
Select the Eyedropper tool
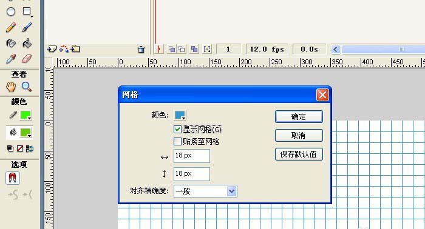(11, 59)
